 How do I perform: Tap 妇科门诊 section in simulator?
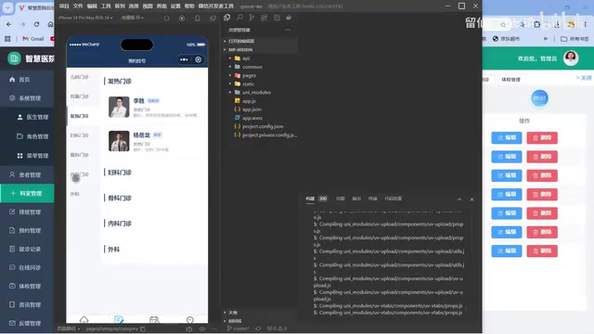click(120, 173)
